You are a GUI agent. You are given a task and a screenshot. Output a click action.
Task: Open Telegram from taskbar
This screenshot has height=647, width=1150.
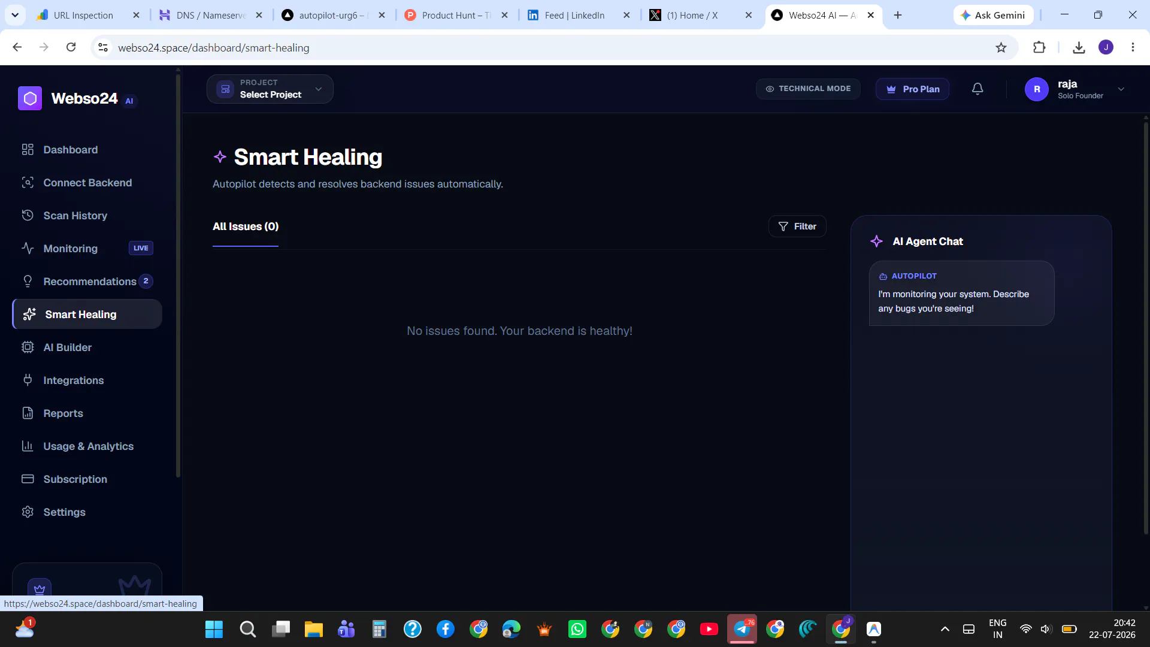[x=742, y=629]
